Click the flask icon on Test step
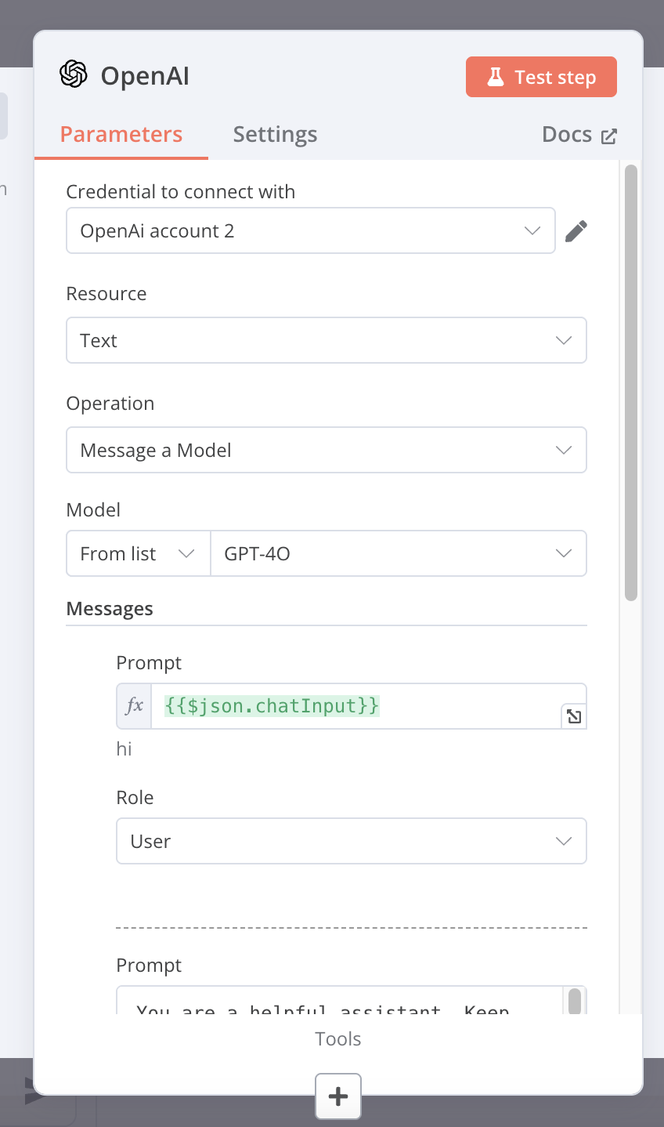The height and width of the screenshot is (1127, 664). click(495, 77)
